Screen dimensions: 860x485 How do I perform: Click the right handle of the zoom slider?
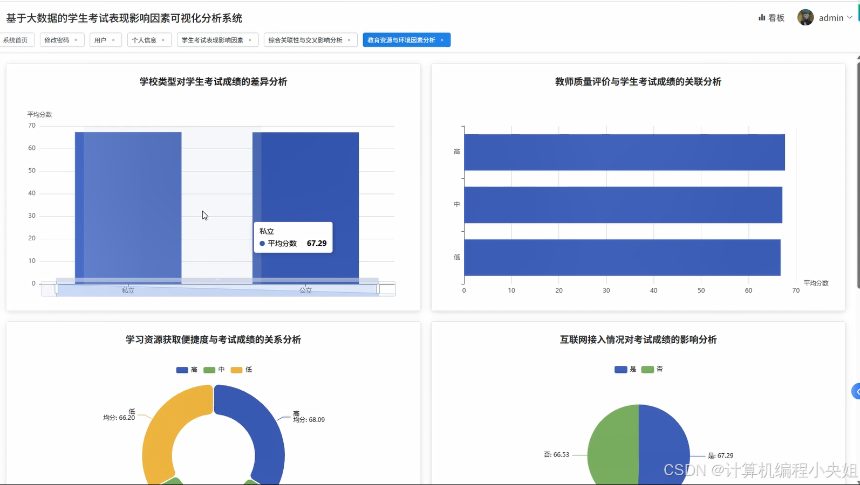tap(378, 289)
